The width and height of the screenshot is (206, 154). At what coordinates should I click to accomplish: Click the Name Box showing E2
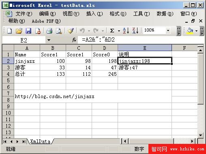[24, 40]
